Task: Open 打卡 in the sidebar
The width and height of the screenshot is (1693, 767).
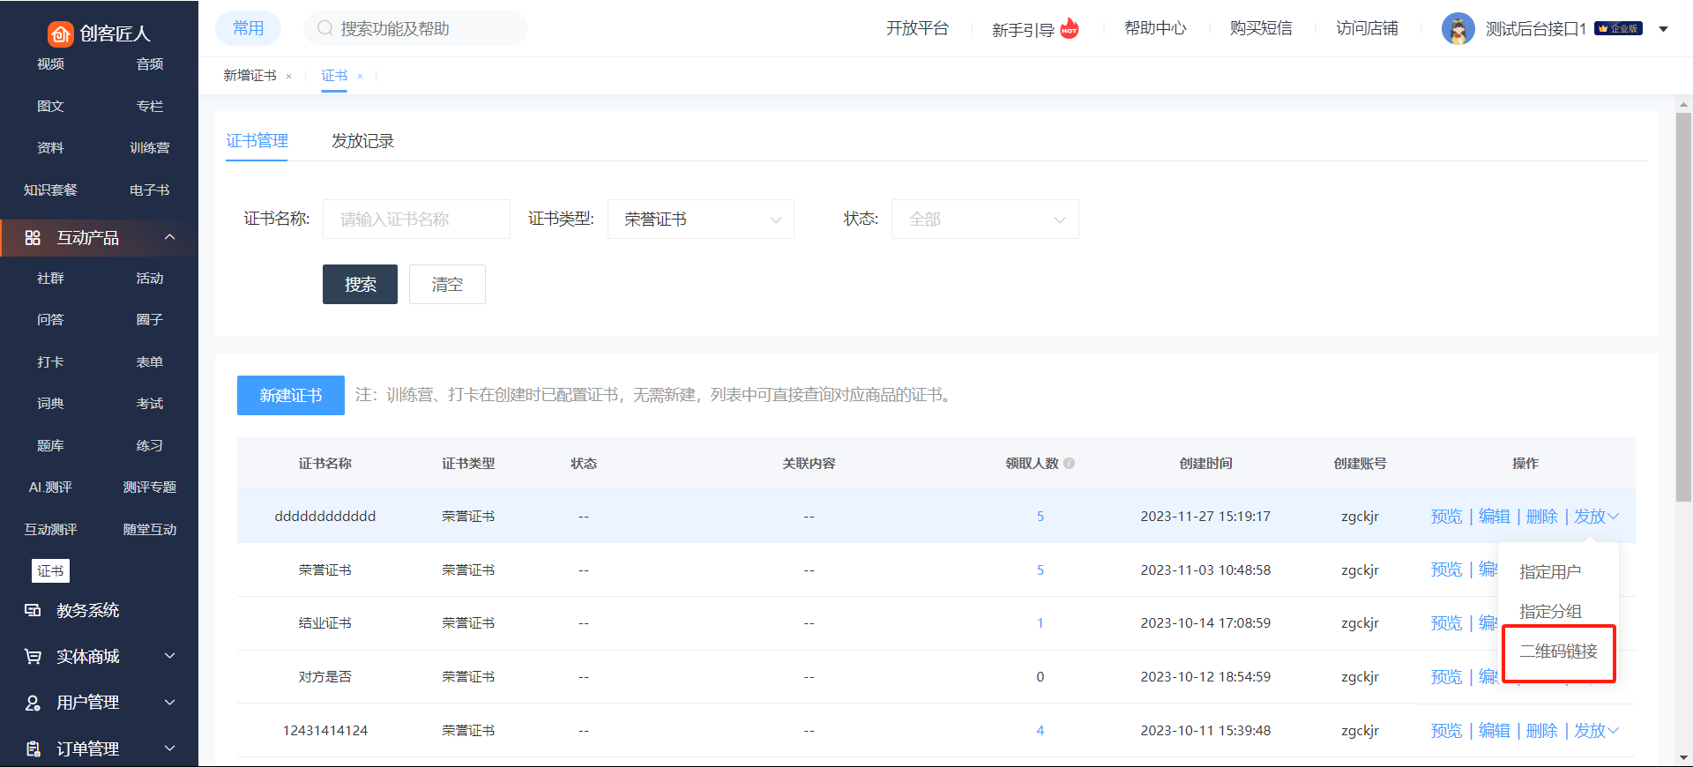Action: click(x=50, y=362)
